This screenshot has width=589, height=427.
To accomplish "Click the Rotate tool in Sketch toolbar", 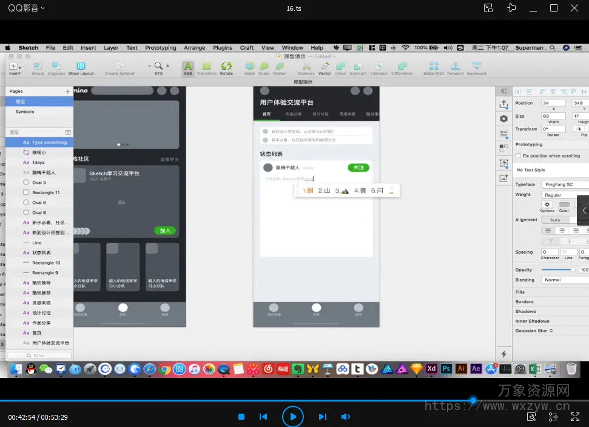I will [226, 69].
